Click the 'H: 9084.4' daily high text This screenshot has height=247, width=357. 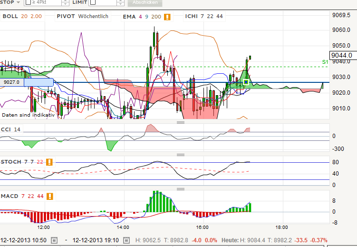coord(253,240)
